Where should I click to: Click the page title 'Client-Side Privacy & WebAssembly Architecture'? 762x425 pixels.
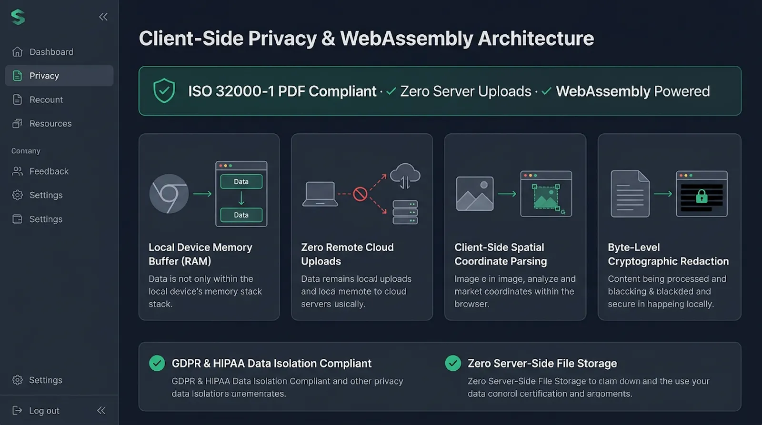point(366,39)
